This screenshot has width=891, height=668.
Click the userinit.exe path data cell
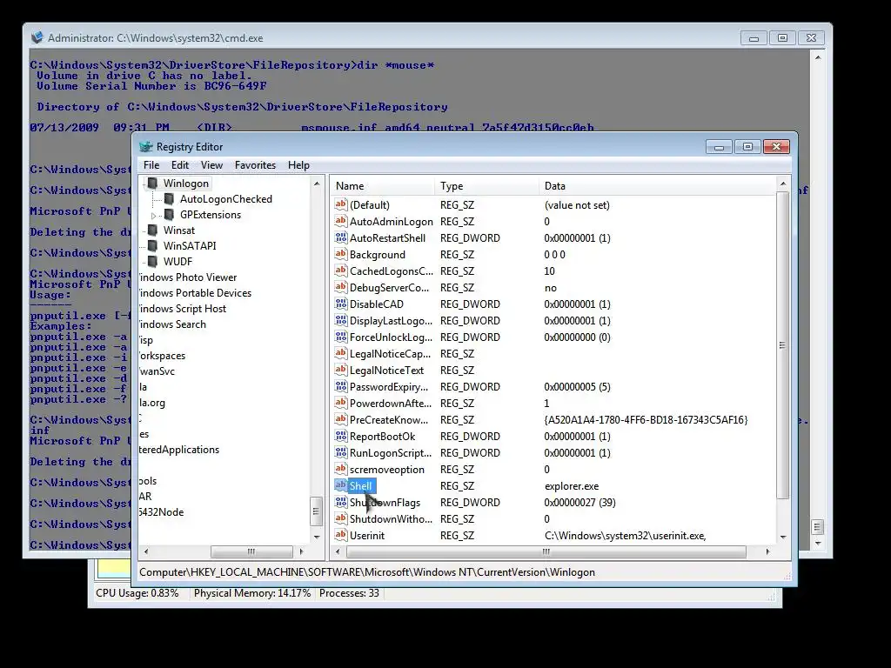click(625, 536)
